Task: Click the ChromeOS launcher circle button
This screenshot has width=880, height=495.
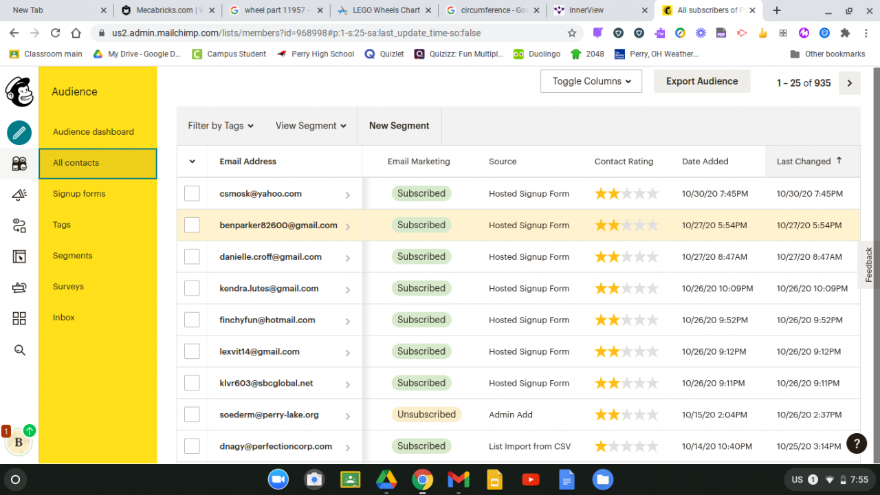Action: click(x=16, y=479)
